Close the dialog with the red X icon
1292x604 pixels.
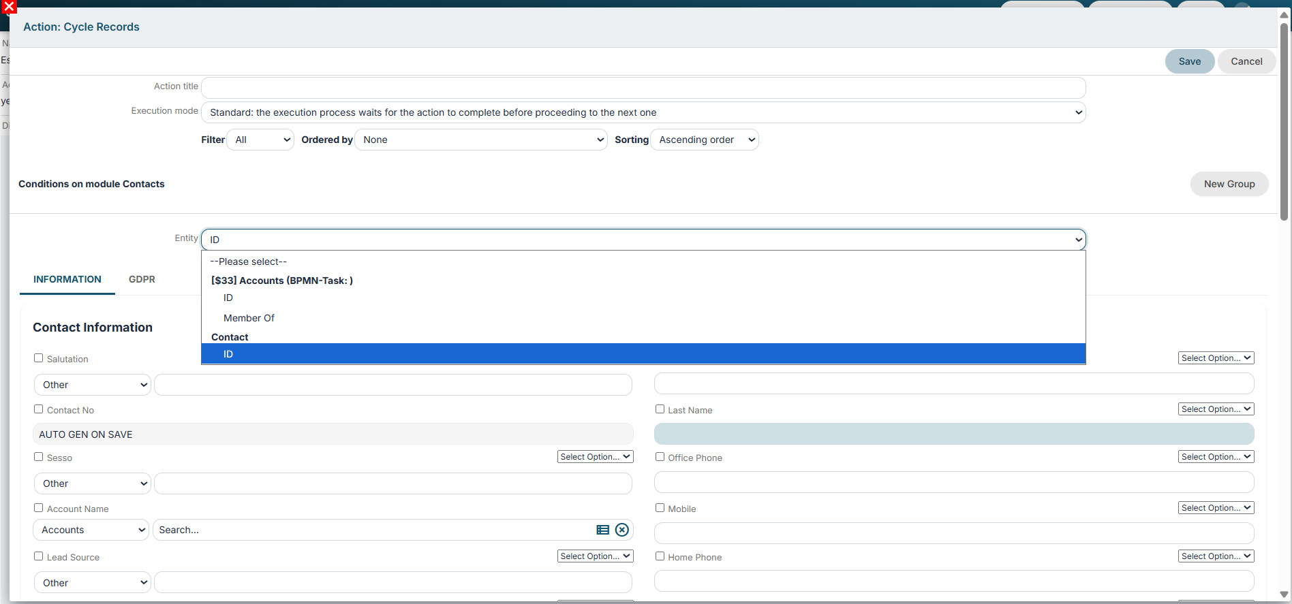pyautogui.click(x=9, y=7)
